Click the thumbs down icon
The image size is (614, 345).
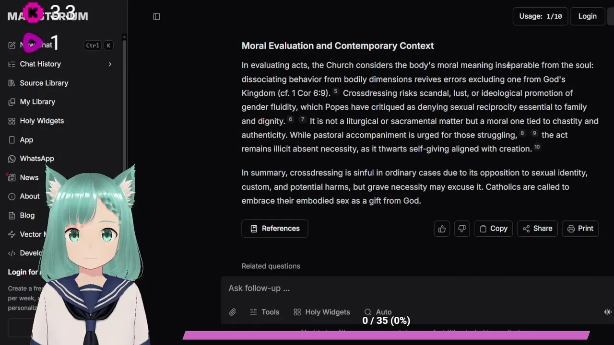[x=462, y=229]
